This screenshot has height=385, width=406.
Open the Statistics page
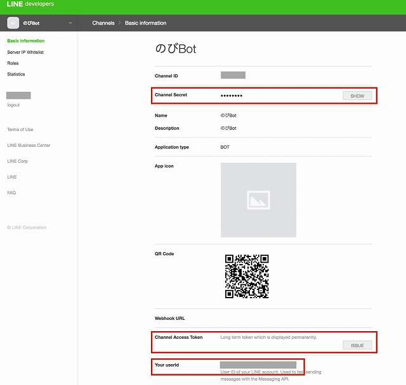16,75
